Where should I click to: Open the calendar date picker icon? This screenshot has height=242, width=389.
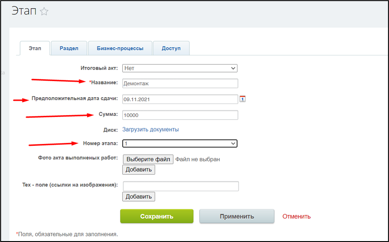(x=243, y=99)
